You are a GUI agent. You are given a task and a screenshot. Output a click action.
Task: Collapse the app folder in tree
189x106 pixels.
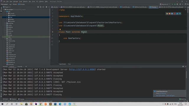pyautogui.click(x=5, y=11)
